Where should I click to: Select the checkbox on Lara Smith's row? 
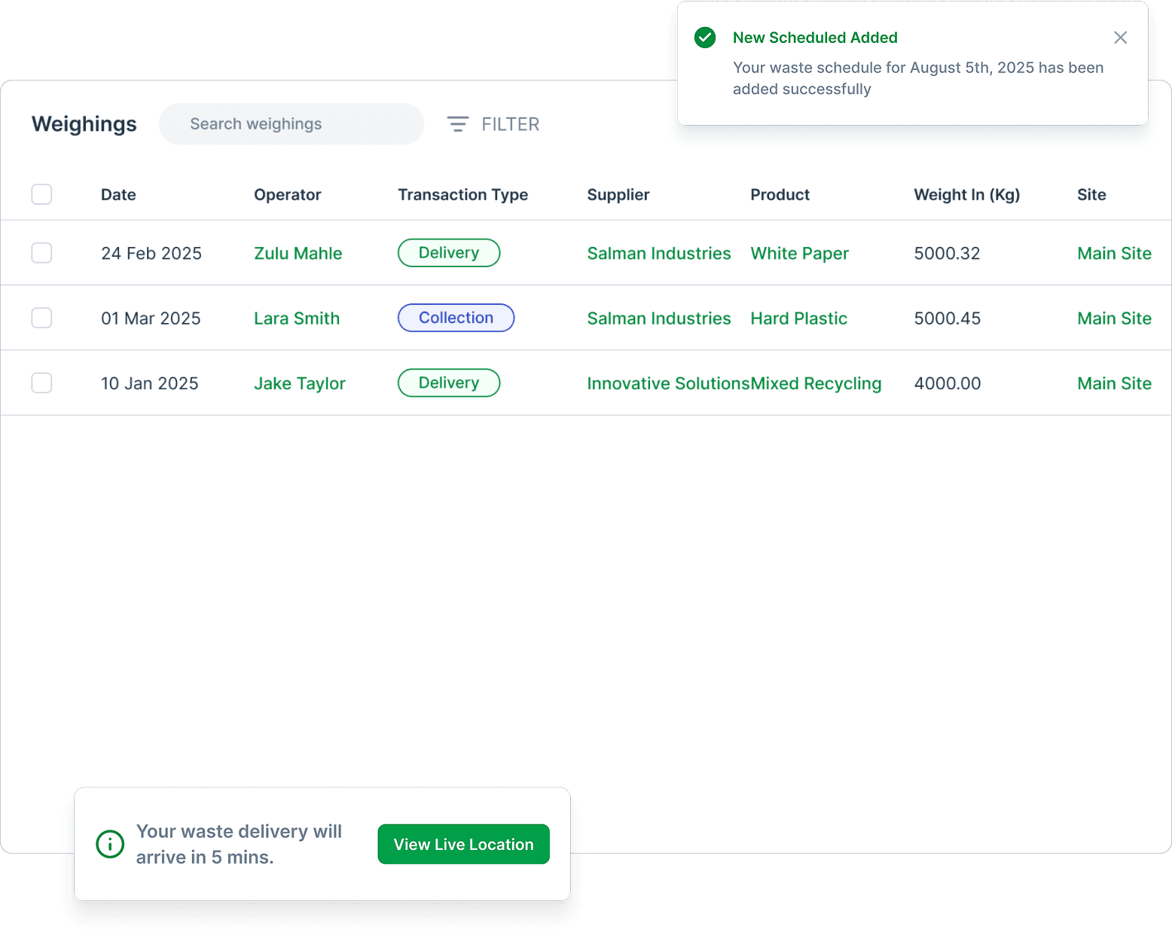pos(41,318)
